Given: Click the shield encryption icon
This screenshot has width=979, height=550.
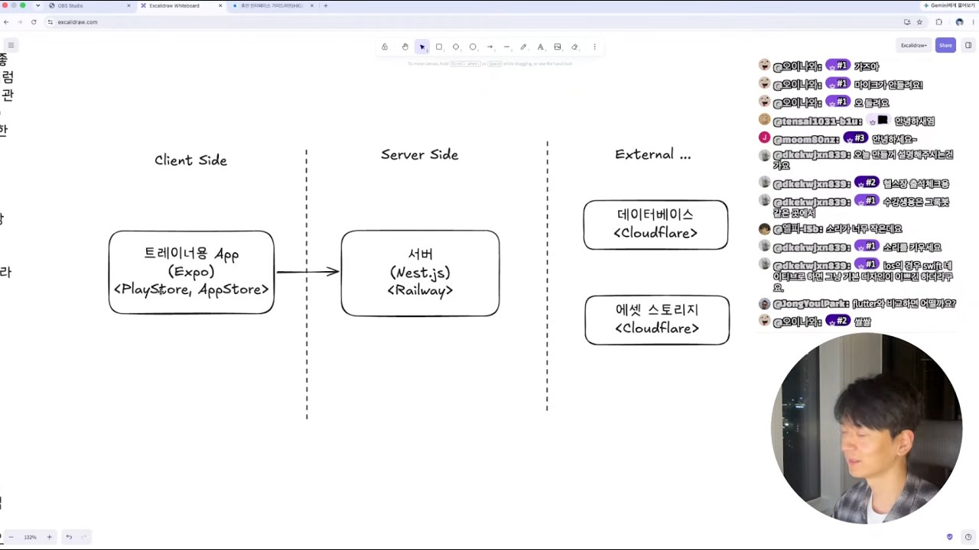Looking at the screenshot, I should point(950,537).
